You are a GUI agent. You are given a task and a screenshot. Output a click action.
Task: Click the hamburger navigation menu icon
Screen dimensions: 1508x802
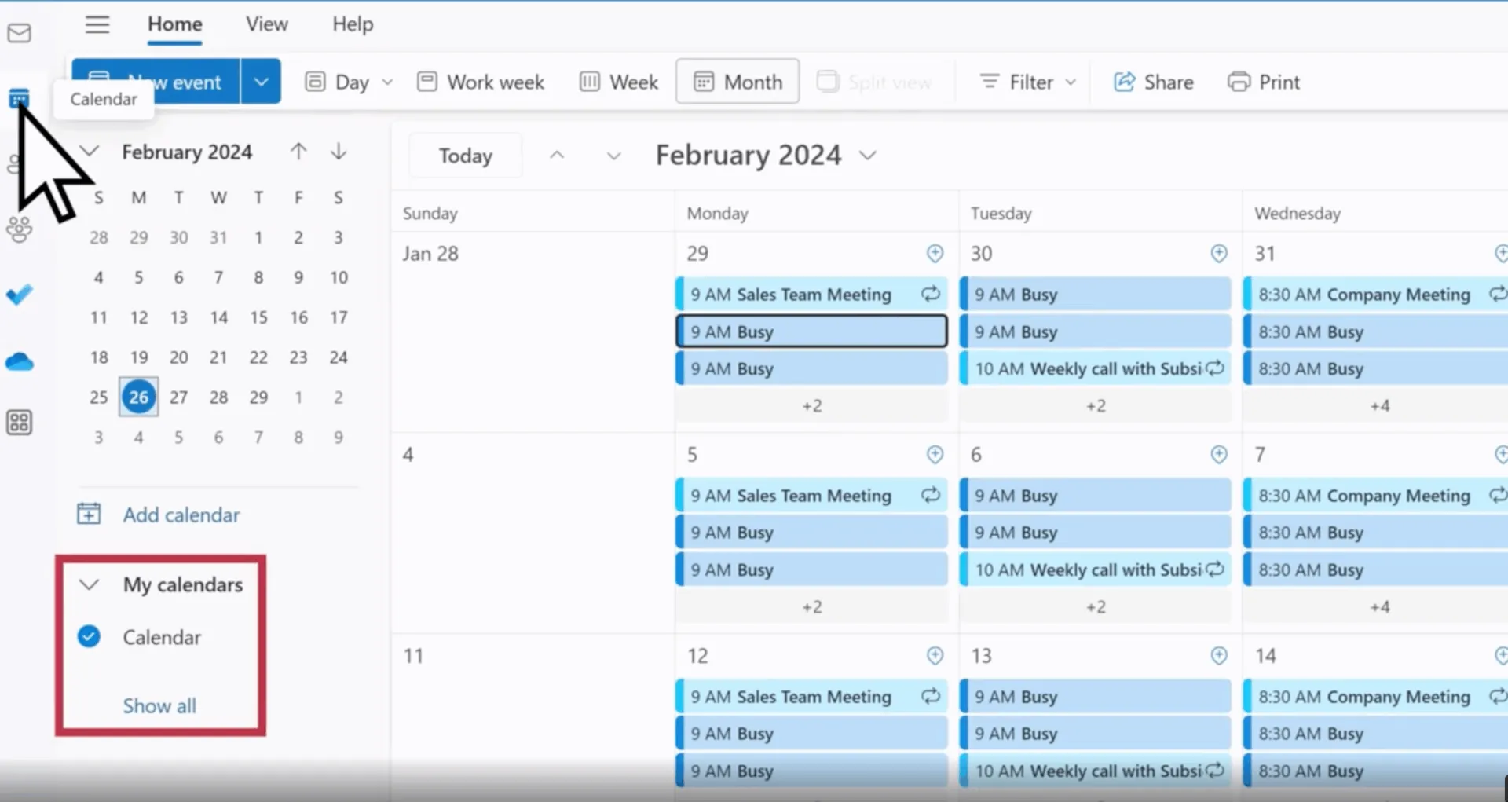[97, 24]
